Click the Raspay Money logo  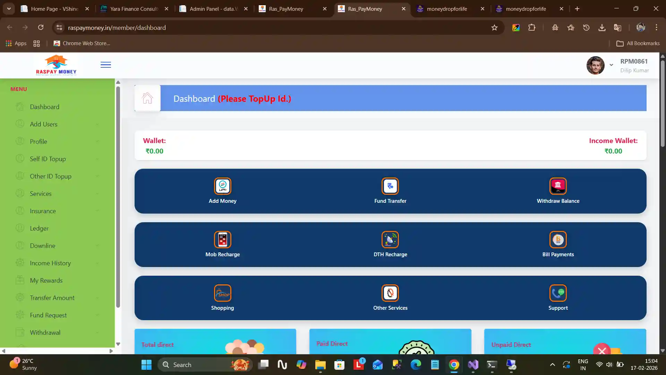(56, 65)
